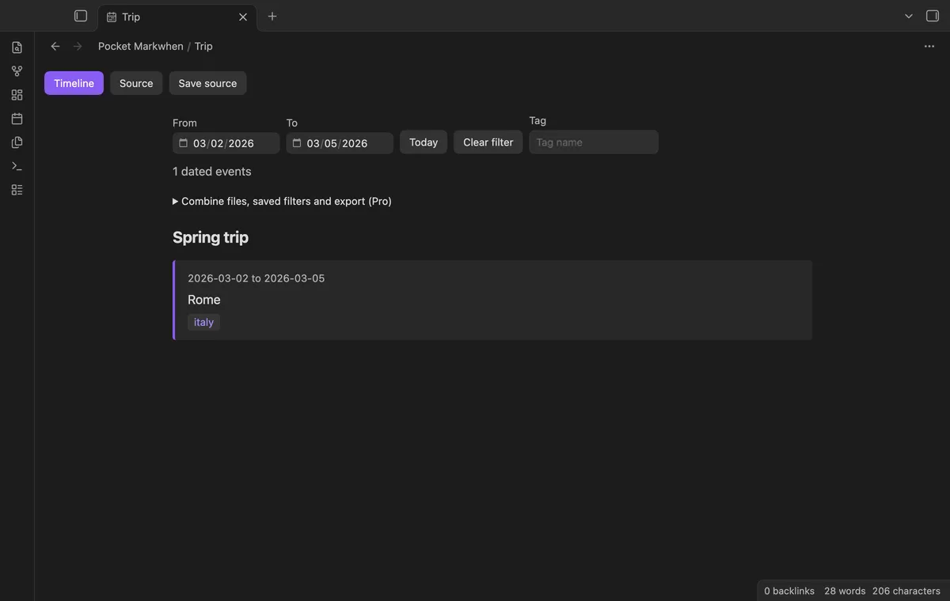
Task: Select the Trip tab
Action: [x=177, y=17]
